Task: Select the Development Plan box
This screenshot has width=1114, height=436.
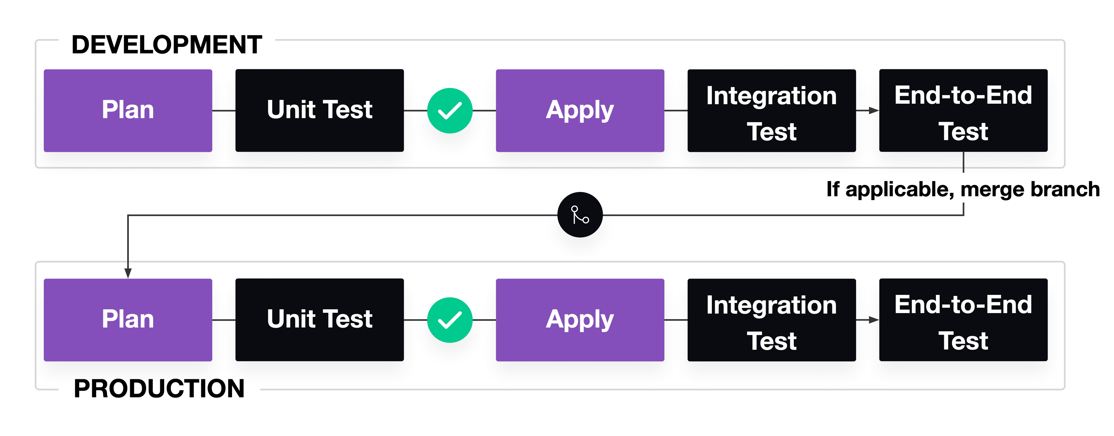Action: point(128,111)
